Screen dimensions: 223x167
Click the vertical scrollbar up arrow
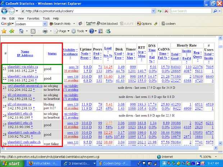220,38
